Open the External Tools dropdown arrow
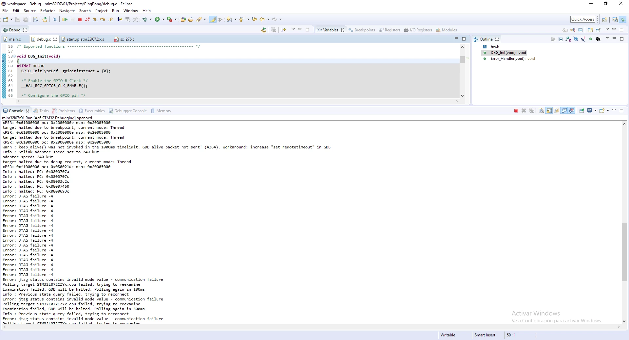The image size is (629, 340). coord(176,20)
